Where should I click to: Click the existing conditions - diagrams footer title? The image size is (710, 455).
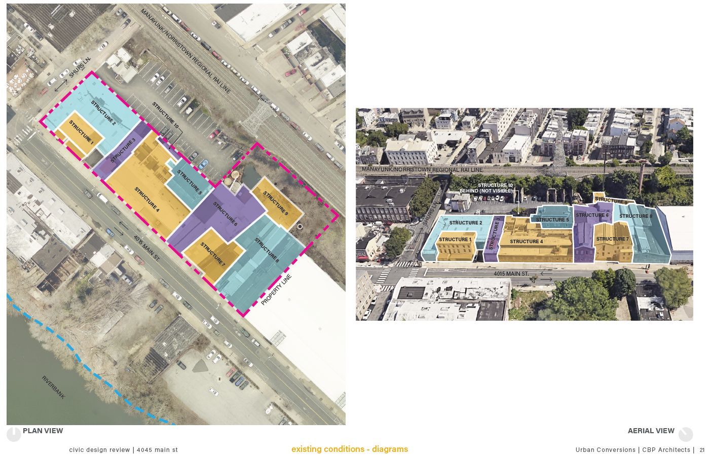coord(350,449)
